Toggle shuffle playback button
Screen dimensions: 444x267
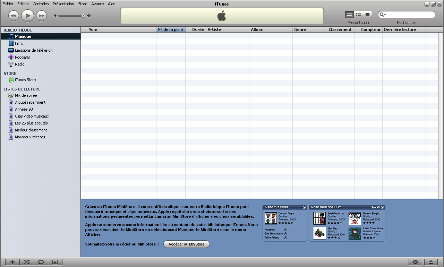click(27, 262)
